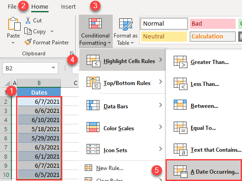Click the Conditional Formatting icon

[x=95, y=23]
